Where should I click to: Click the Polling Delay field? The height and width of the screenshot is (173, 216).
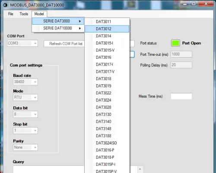181,65
